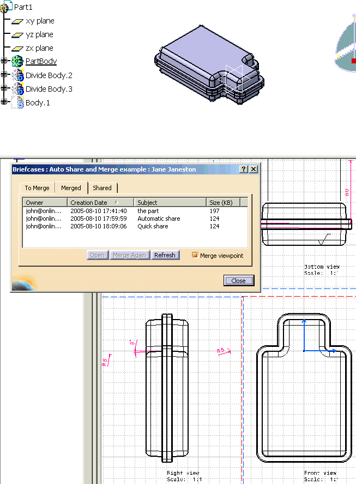The width and height of the screenshot is (356, 484).
Task: Click the PartBody icon in tree
Action: click(17, 62)
